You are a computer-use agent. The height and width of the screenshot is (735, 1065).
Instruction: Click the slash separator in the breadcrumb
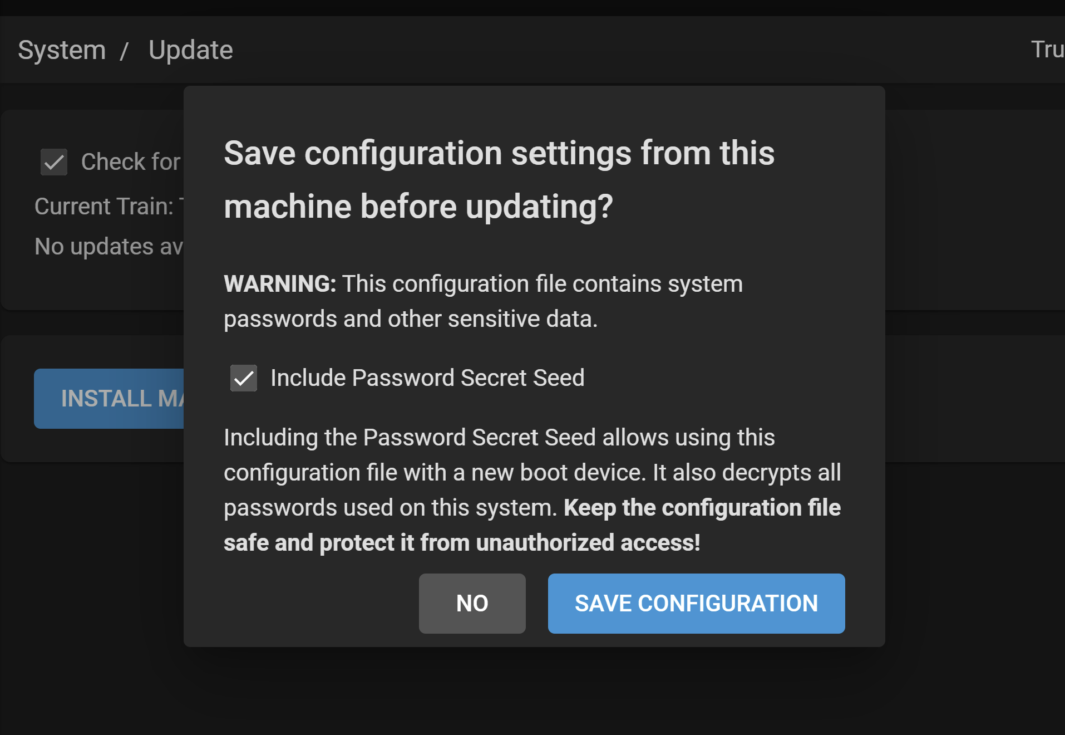[x=124, y=51]
